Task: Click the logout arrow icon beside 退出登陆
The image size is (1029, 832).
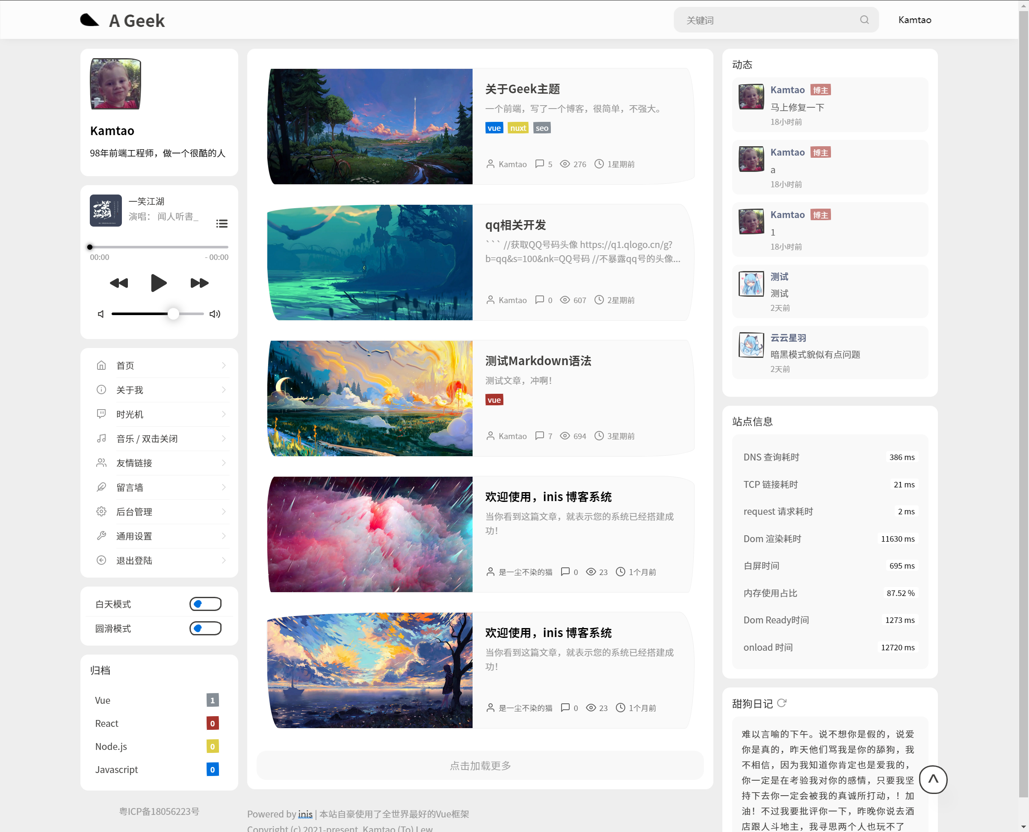Action: coord(101,560)
